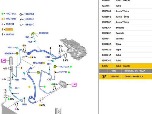The height and width of the screenshot is (114, 152).
Task: Open the 19D626B part label in the diagram
Action: [x=44, y=33]
